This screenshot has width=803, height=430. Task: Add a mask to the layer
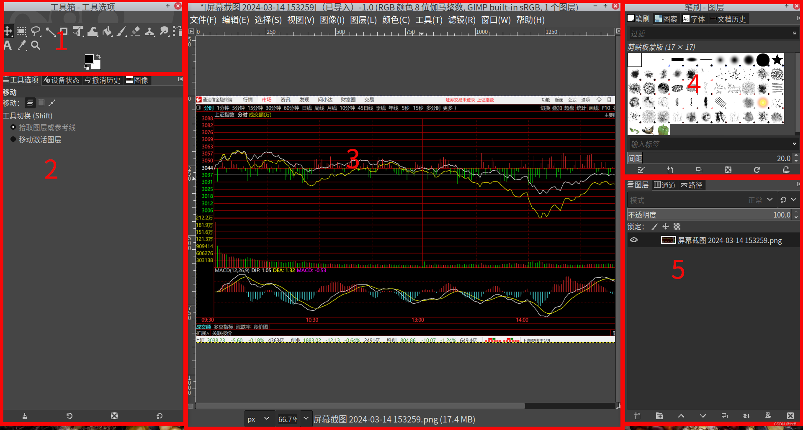tap(768, 416)
